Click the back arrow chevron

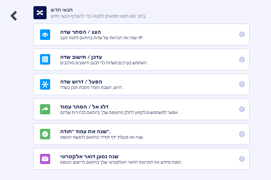[14, 16]
